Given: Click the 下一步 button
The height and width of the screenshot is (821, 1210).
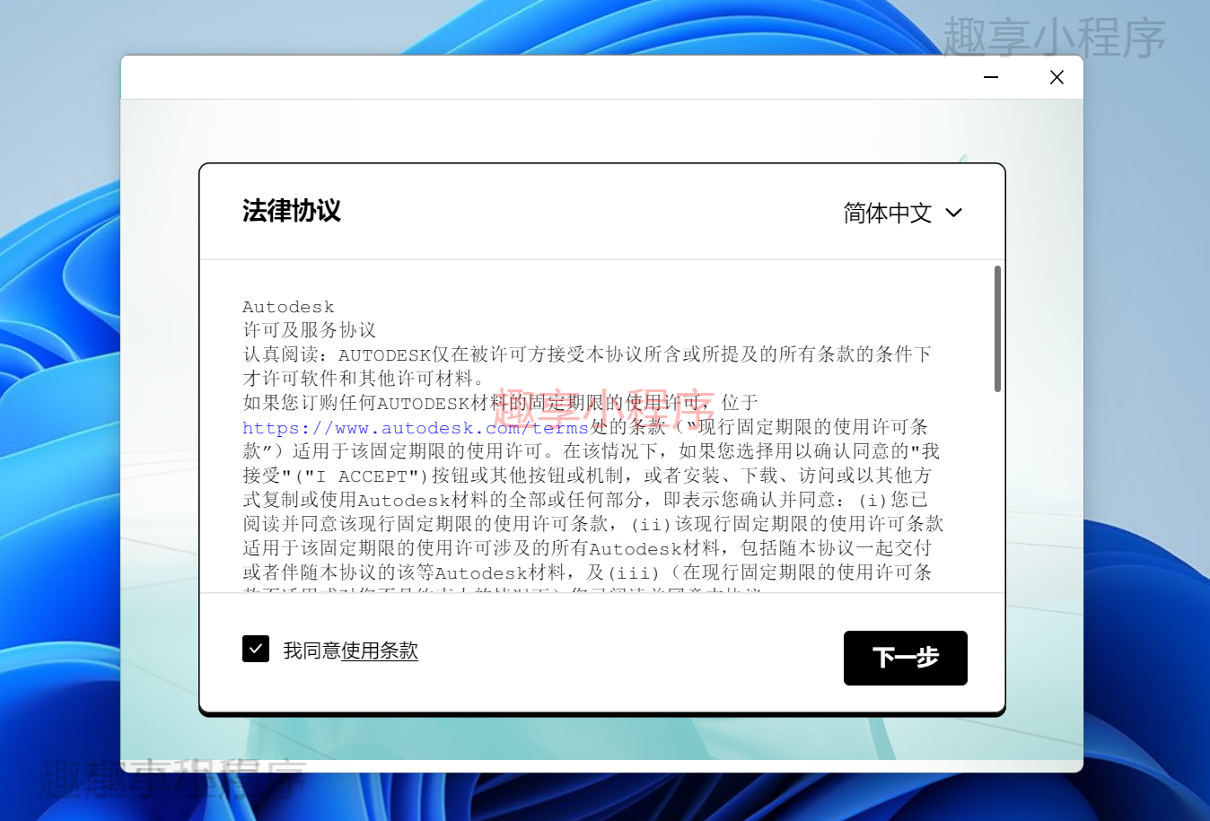Looking at the screenshot, I should [905, 658].
